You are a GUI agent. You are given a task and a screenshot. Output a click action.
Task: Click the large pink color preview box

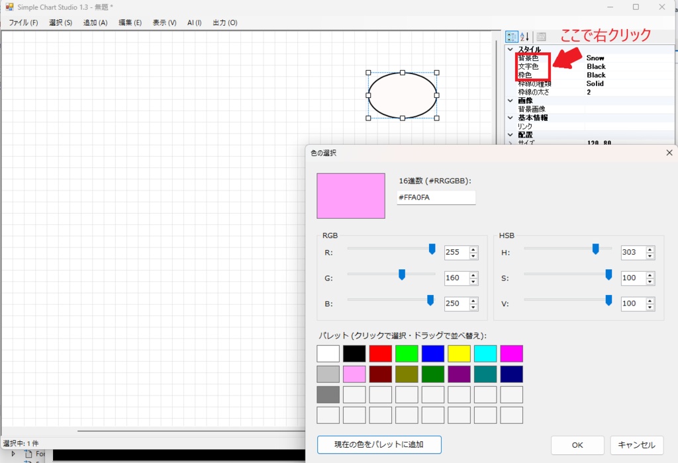click(x=351, y=196)
